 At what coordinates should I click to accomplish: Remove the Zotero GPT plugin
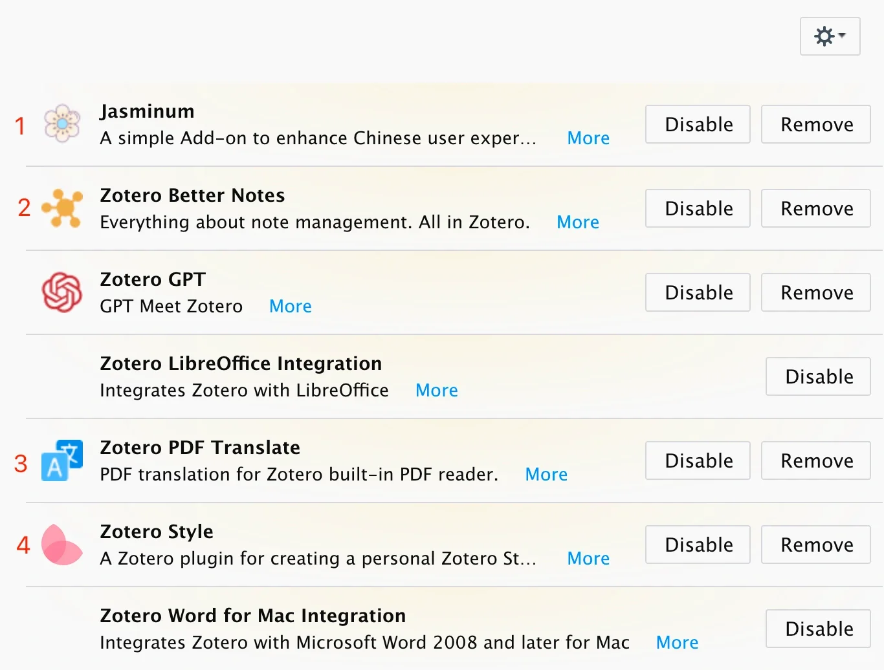tap(815, 292)
